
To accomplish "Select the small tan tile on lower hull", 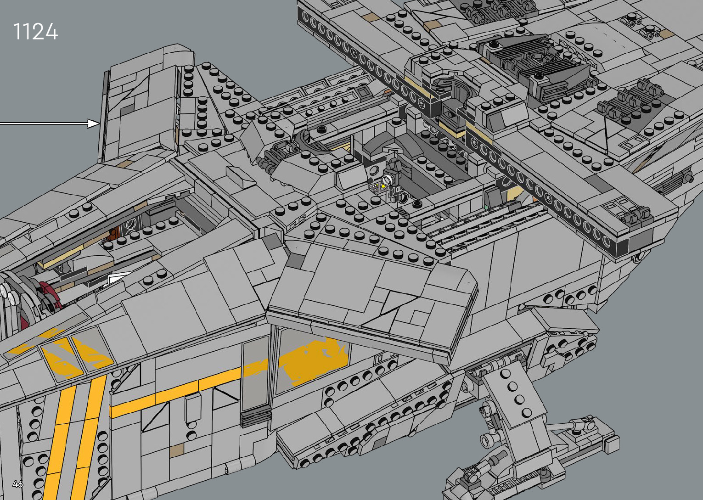I will 176,450.
